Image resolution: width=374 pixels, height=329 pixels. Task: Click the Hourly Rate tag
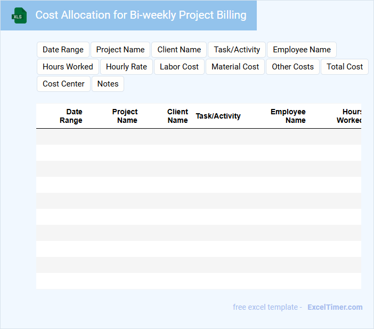point(126,67)
